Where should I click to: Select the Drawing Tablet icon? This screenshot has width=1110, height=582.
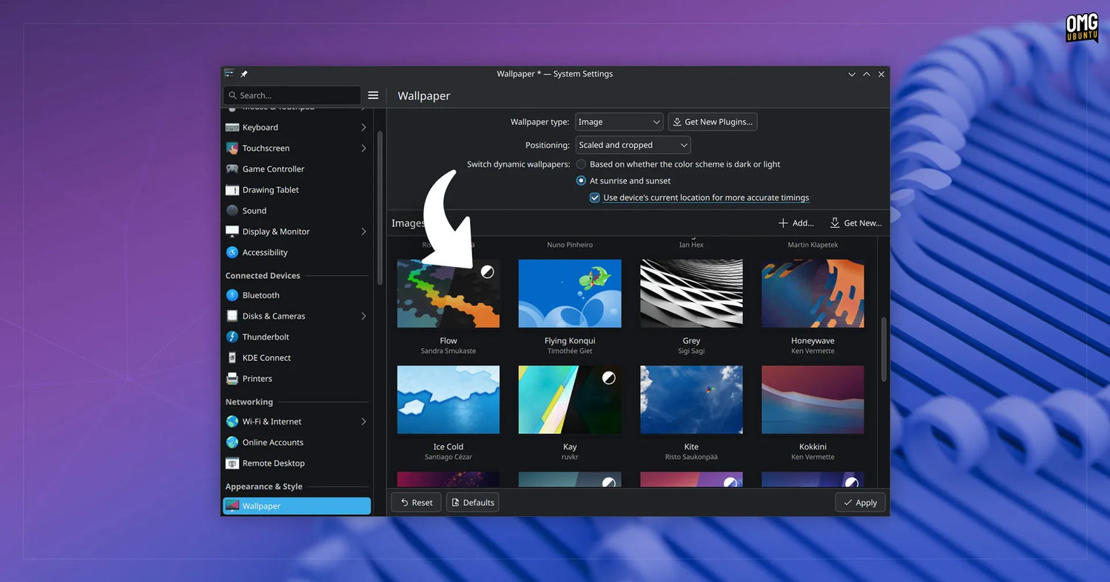tap(232, 190)
